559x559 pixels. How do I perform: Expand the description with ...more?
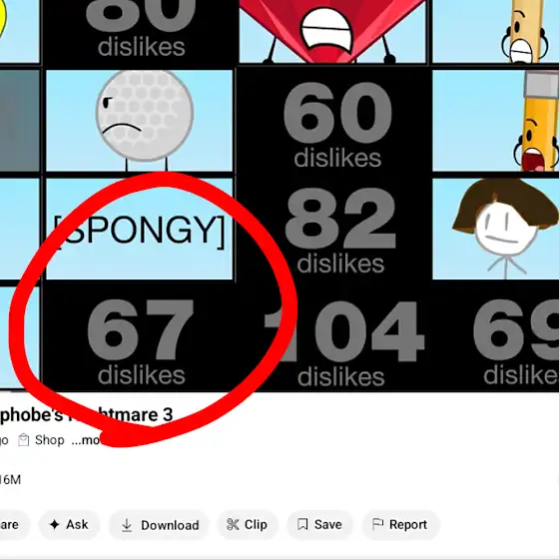click(x=86, y=440)
